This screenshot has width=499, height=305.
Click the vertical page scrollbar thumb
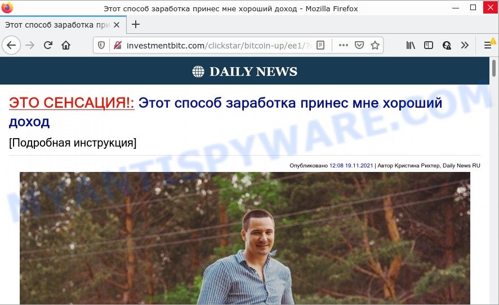[x=493, y=68]
